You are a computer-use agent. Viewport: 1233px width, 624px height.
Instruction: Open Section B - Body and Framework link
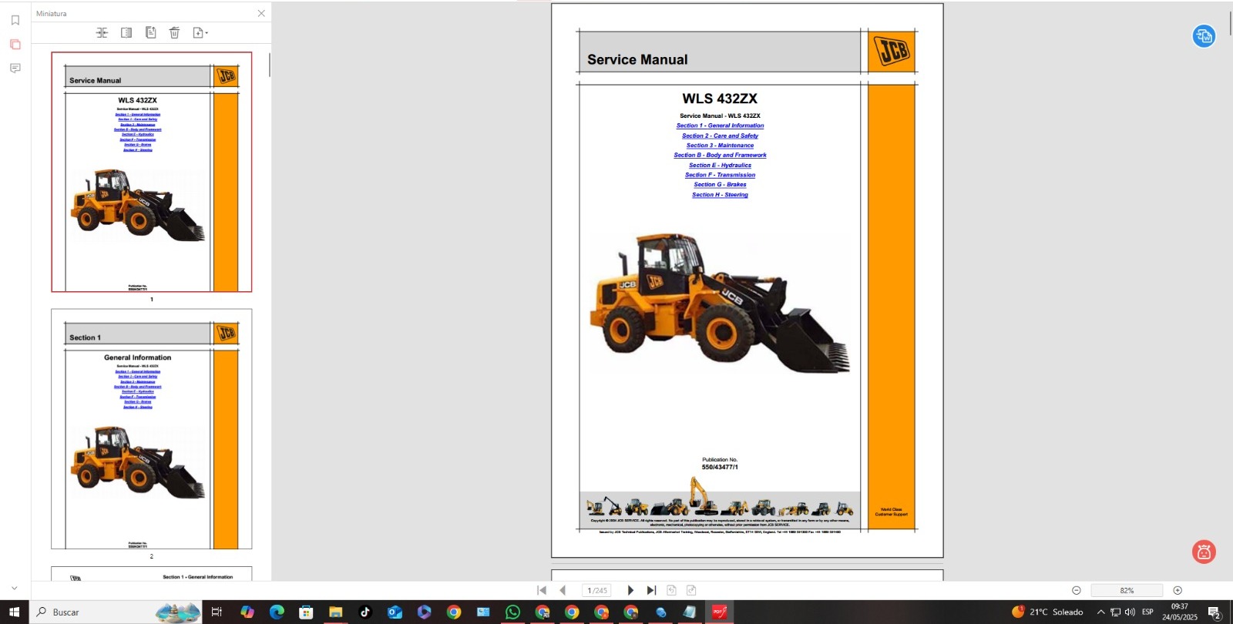pyautogui.click(x=720, y=155)
